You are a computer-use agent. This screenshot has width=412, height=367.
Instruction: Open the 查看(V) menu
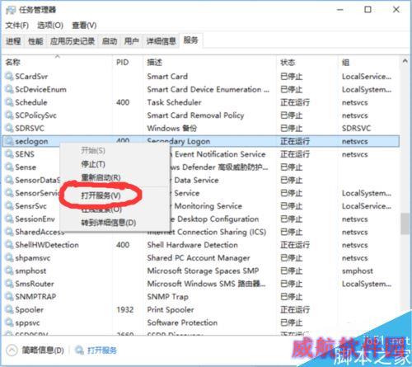pos(84,26)
